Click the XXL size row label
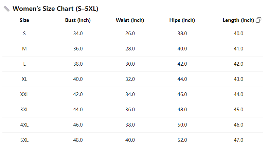 click(x=24, y=94)
